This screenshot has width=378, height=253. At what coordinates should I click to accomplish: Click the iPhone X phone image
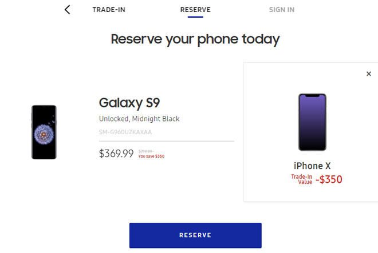312,122
